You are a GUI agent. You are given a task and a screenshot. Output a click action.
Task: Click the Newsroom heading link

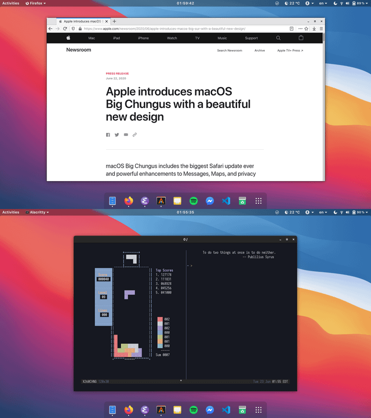point(78,50)
